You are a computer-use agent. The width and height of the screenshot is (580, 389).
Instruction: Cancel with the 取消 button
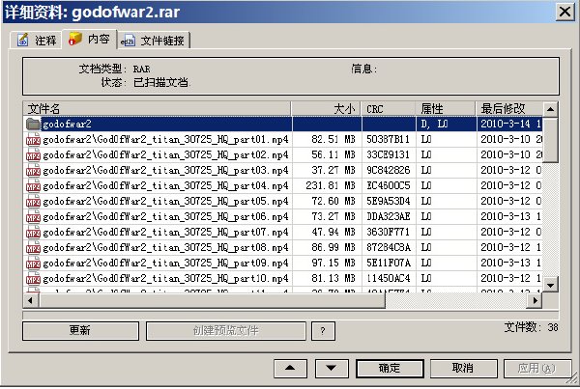463,368
